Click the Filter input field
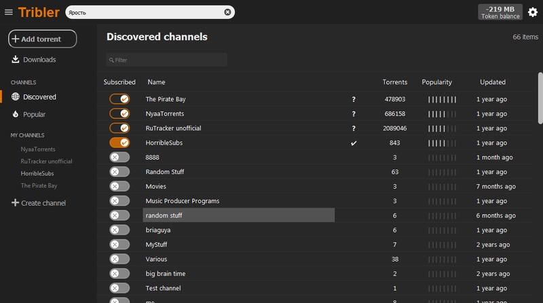Screen dimensions: 543x303 [166, 60]
